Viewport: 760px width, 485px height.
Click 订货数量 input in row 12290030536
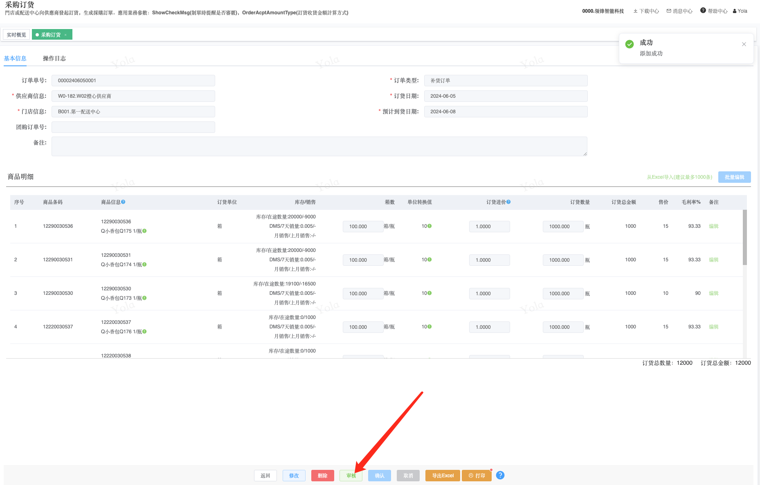[x=563, y=227]
